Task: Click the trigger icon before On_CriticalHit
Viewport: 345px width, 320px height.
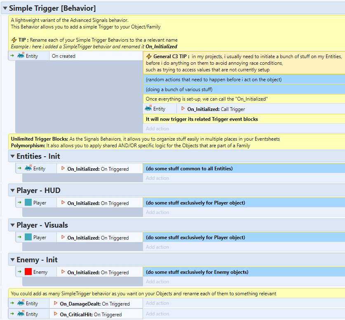Action: (x=56, y=314)
